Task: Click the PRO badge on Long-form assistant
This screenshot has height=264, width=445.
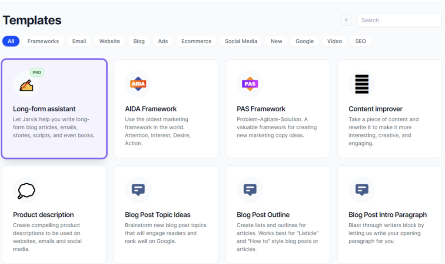Action: click(x=37, y=72)
